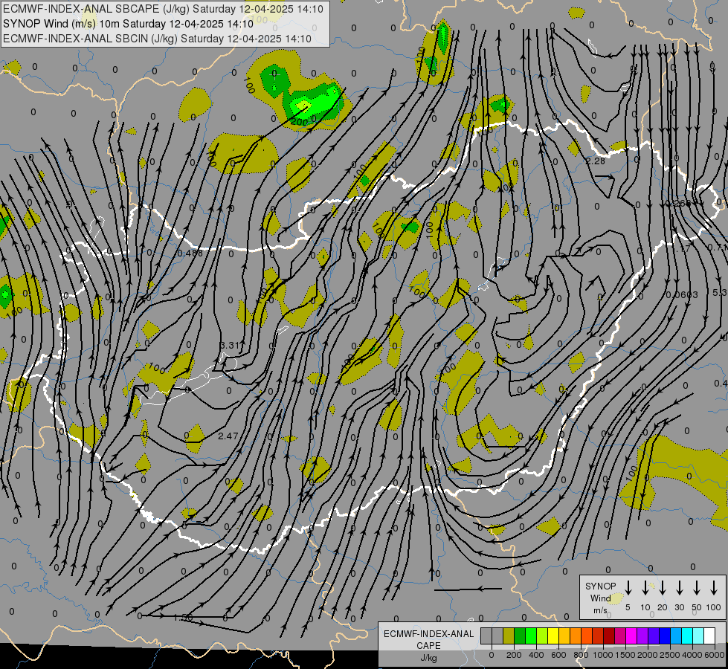Click the '1.56' wind value near the bottom
The width and height of the screenshot is (728, 669).
[x=183, y=618]
